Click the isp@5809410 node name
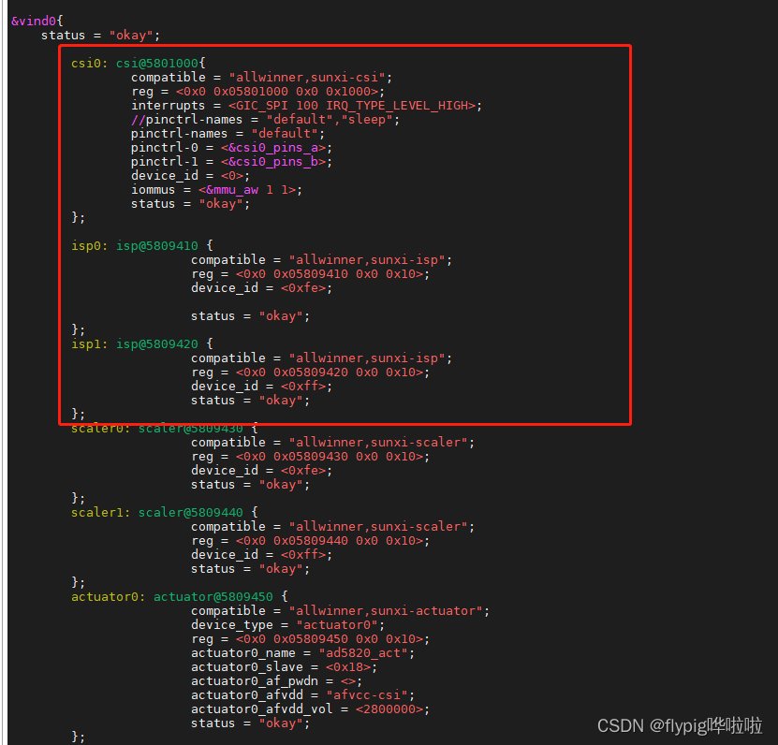Screen dimensions: 778x745 157,245
